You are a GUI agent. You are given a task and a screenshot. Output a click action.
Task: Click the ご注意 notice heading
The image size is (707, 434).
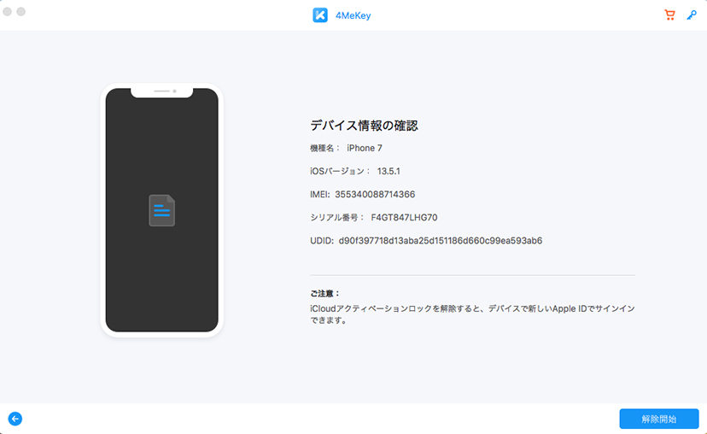tap(325, 293)
